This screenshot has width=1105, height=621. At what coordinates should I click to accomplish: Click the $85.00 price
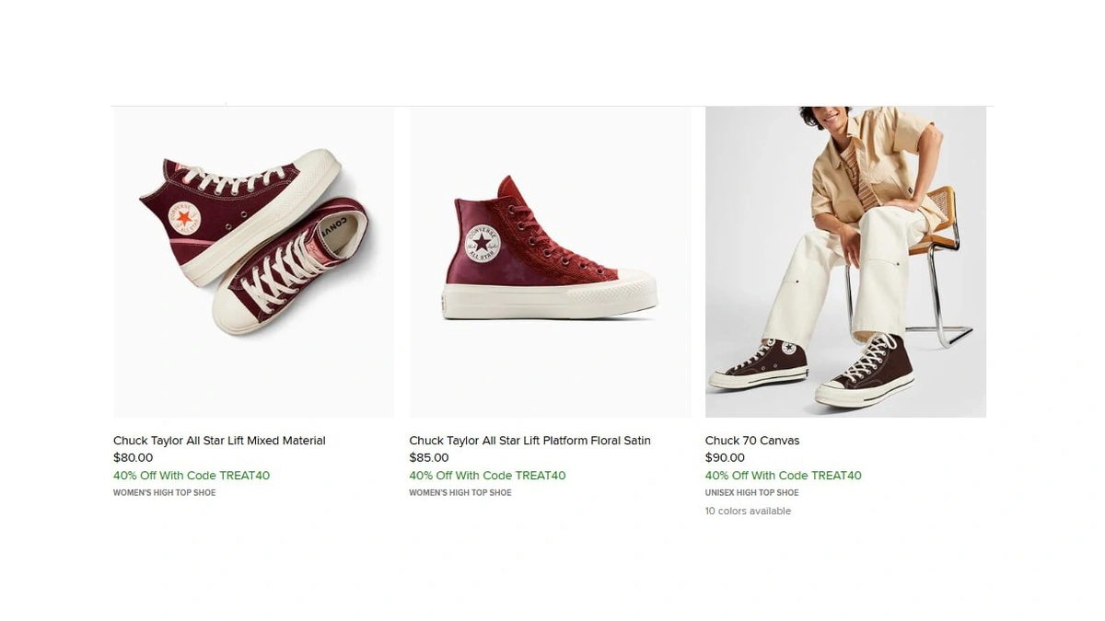click(429, 458)
